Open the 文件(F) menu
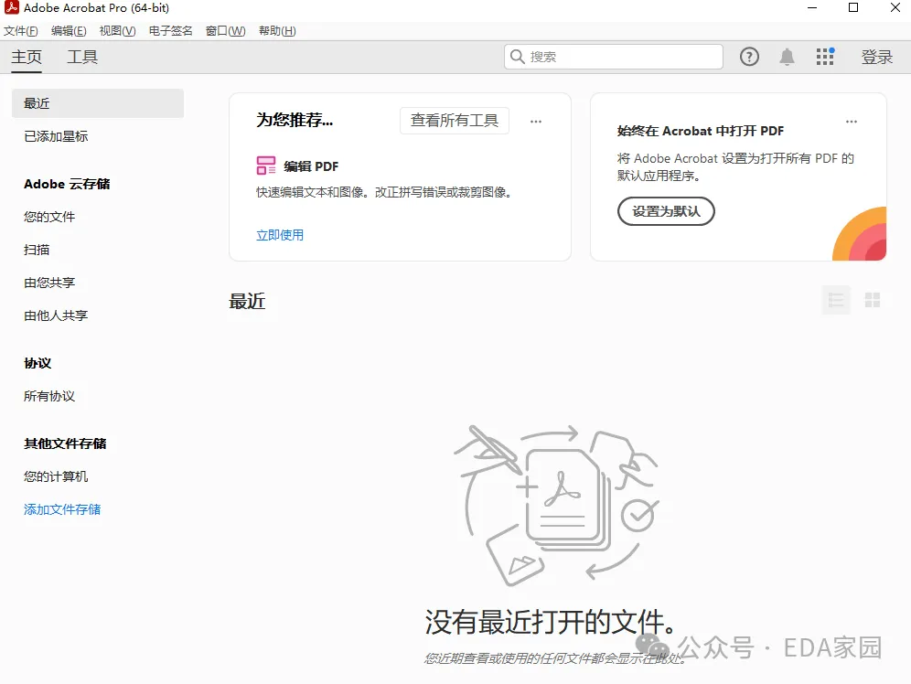The height and width of the screenshot is (684, 911). point(21,31)
